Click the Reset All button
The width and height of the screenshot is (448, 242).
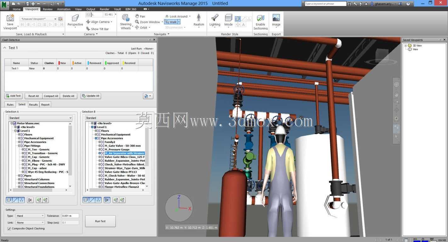33,96
